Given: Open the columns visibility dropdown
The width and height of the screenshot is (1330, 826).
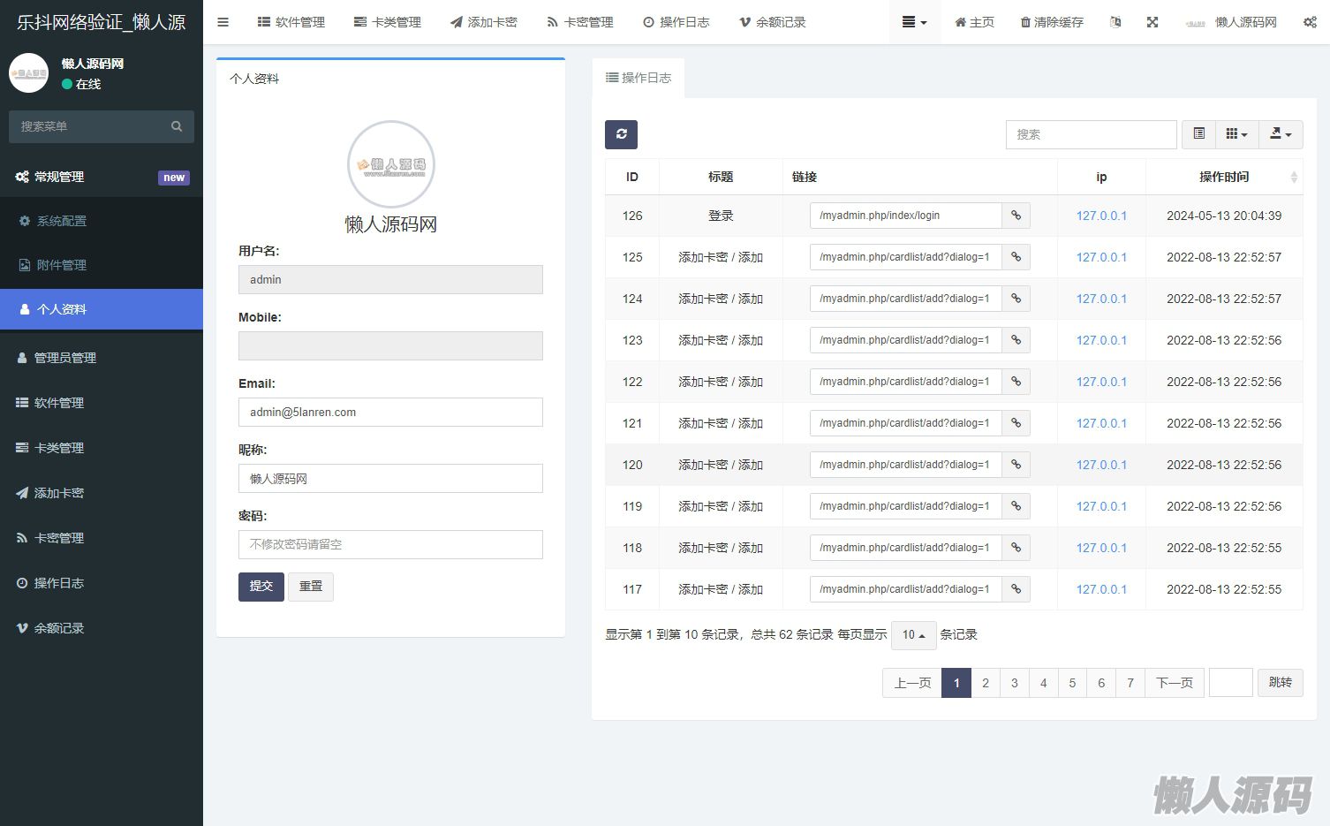Looking at the screenshot, I should click(x=1236, y=134).
